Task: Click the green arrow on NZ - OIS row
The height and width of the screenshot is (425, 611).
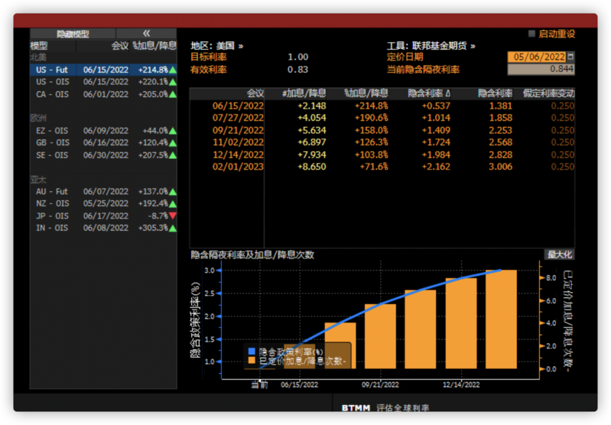Action: tap(173, 204)
